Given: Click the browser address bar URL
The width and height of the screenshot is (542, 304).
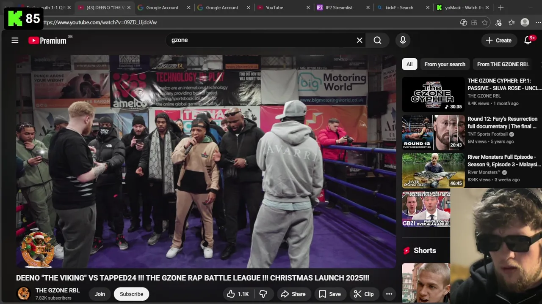Looking at the screenshot, I should coord(100,22).
